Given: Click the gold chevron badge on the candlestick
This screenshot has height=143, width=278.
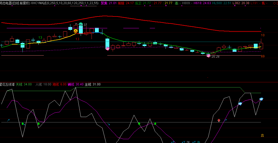Looking at the screenshot, I should click(x=76, y=31).
